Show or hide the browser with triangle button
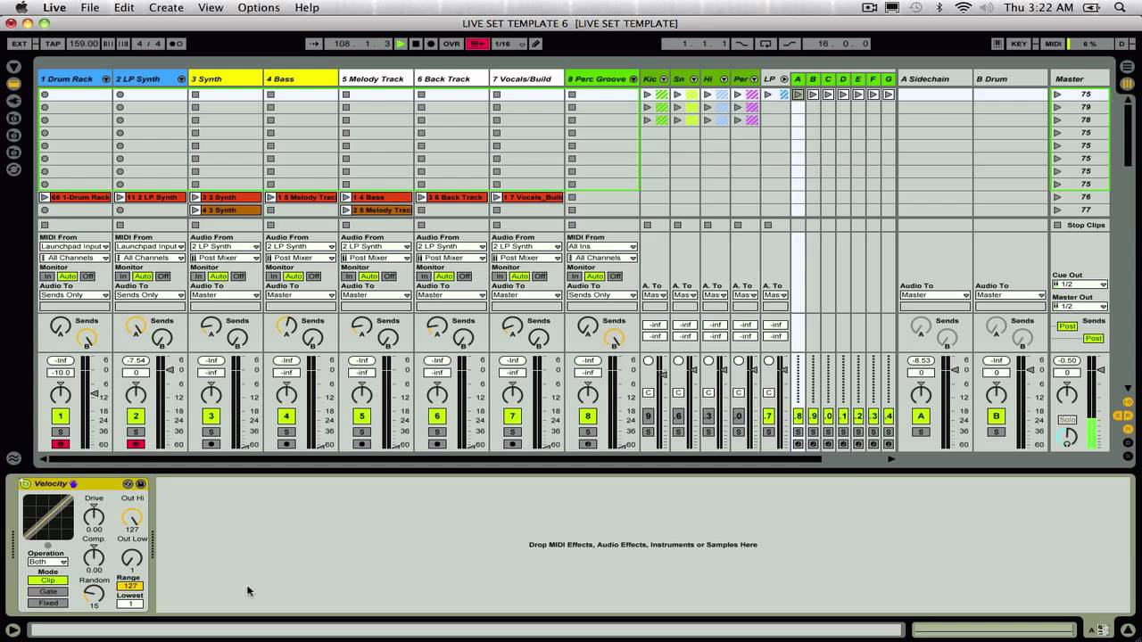Screen dimensions: 1142x642 point(13,67)
